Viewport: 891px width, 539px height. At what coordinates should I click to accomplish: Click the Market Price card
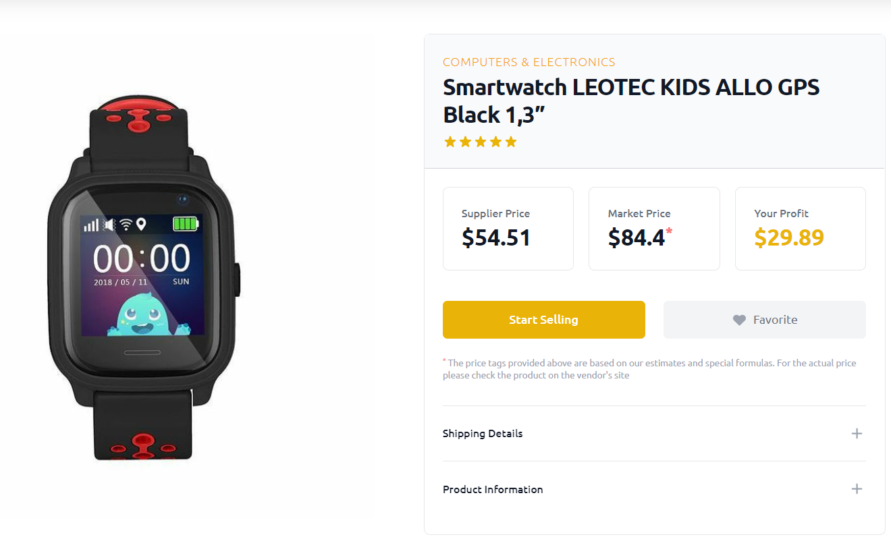coord(654,229)
